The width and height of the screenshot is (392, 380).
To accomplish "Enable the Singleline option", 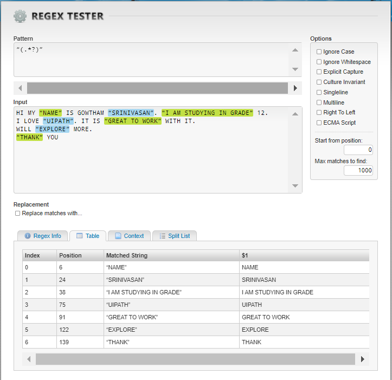I will click(x=319, y=93).
